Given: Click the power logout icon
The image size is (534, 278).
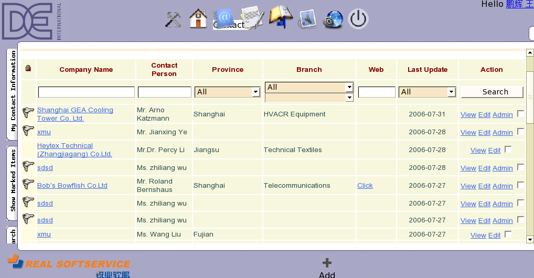Looking at the screenshot, I should [x=358, y=19].
